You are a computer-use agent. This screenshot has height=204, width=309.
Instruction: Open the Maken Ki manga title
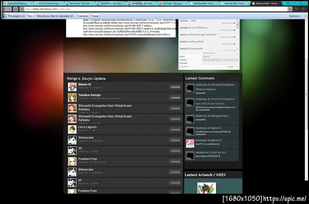pyautogui.click(x=84, y=84)
